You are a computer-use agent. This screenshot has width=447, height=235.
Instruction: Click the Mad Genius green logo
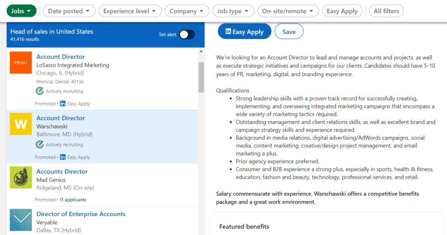tap(21, 177)
